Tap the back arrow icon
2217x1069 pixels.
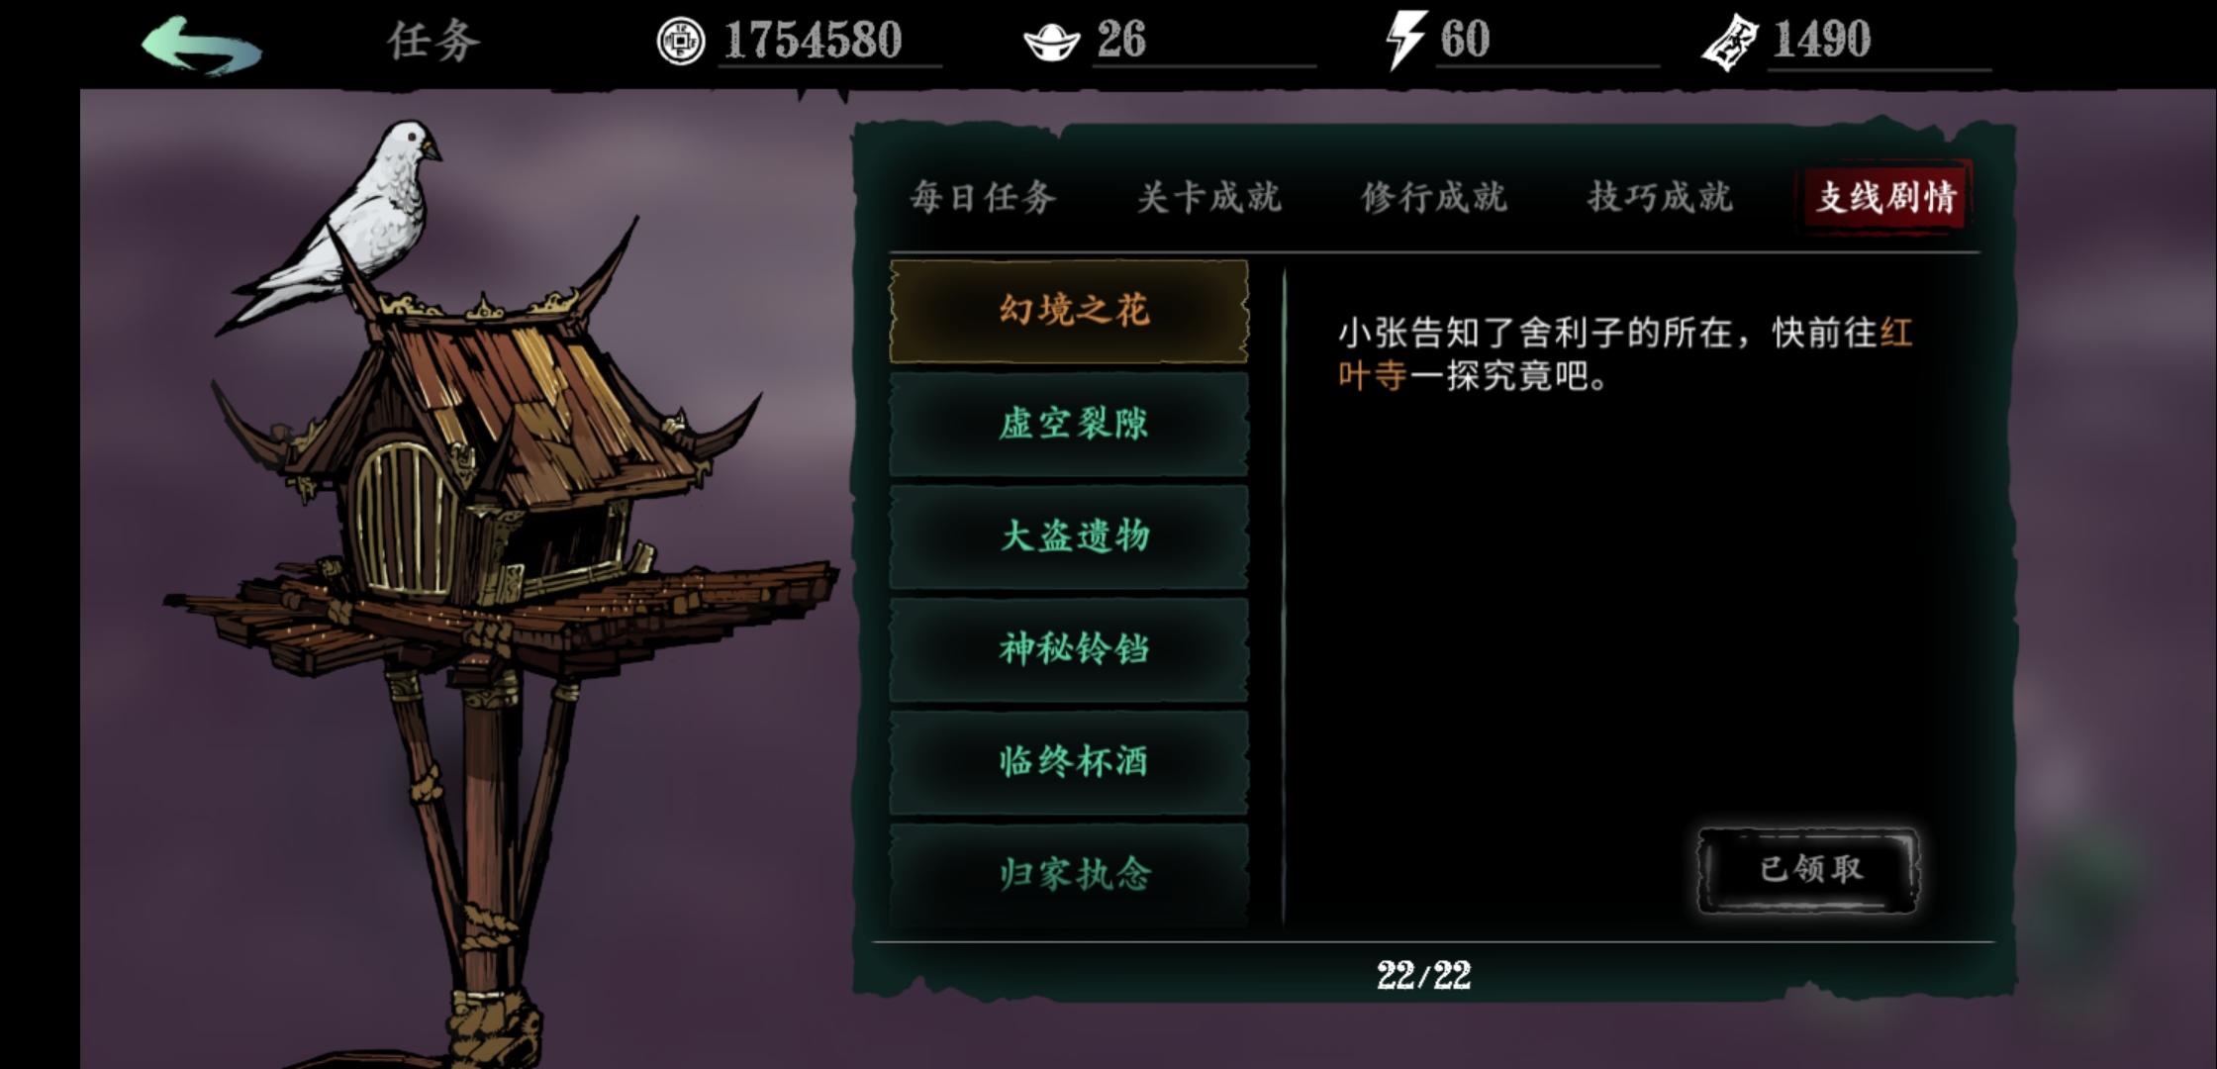click(x=202, y=45)
